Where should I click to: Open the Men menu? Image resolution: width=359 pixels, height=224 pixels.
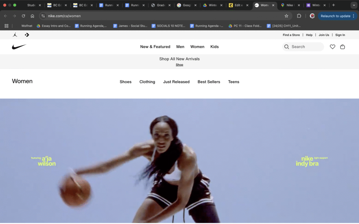tap(180, 47)
